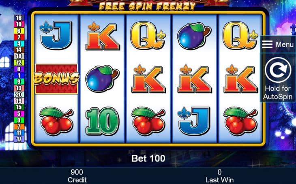Click the Hold for AutoSpin spin button
296x184 pixels.
coord(278,78)
